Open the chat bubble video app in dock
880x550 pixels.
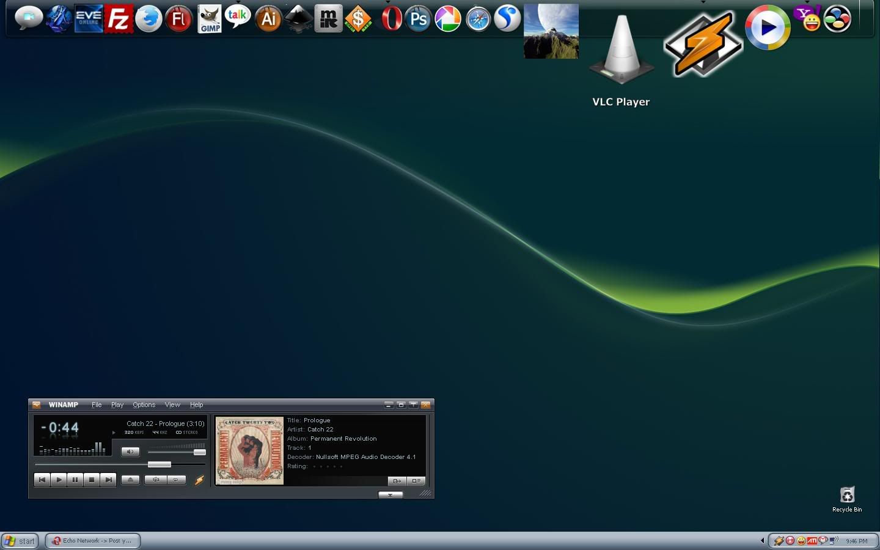click(28, 18)
